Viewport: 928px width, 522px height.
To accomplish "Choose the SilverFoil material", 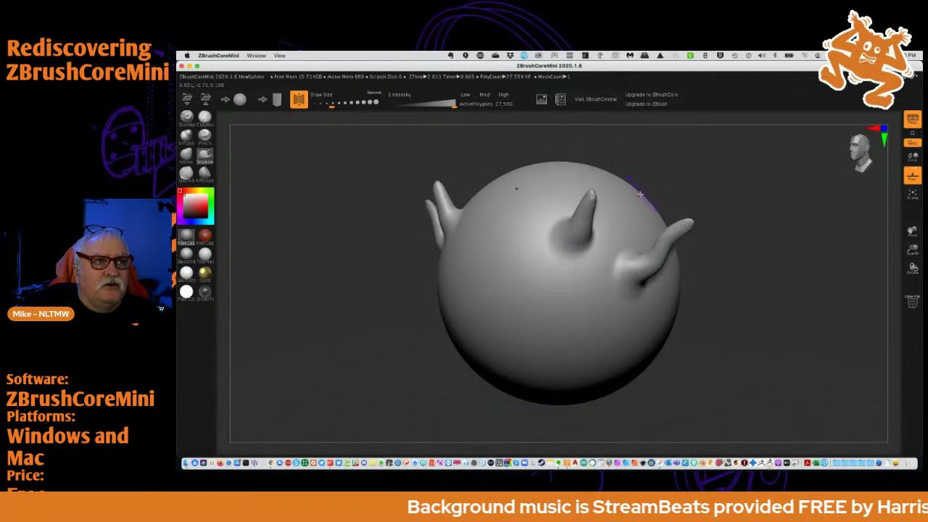I will point(204,292).
